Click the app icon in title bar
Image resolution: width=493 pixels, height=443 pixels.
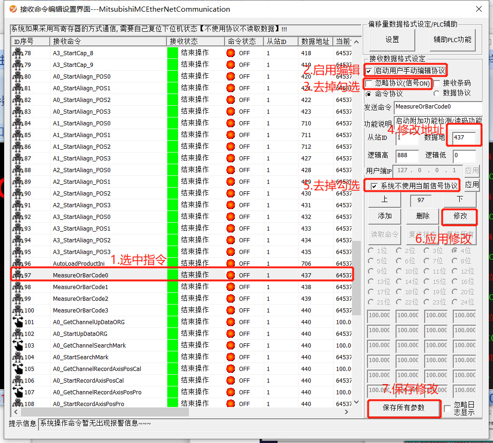click(12, 9)
